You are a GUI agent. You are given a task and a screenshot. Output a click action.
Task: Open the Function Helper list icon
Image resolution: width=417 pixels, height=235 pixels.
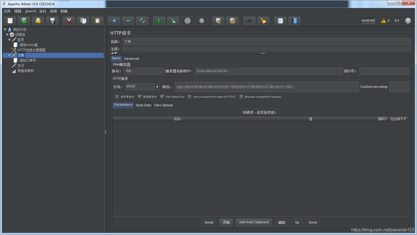[280, 21]
